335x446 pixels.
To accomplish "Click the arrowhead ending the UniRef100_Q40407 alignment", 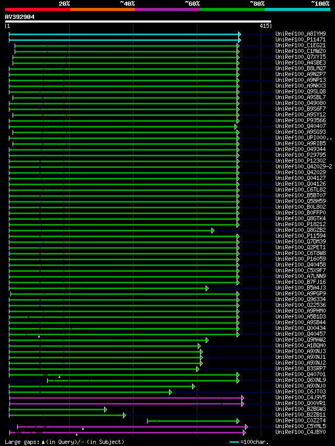I will pos(236,126).
